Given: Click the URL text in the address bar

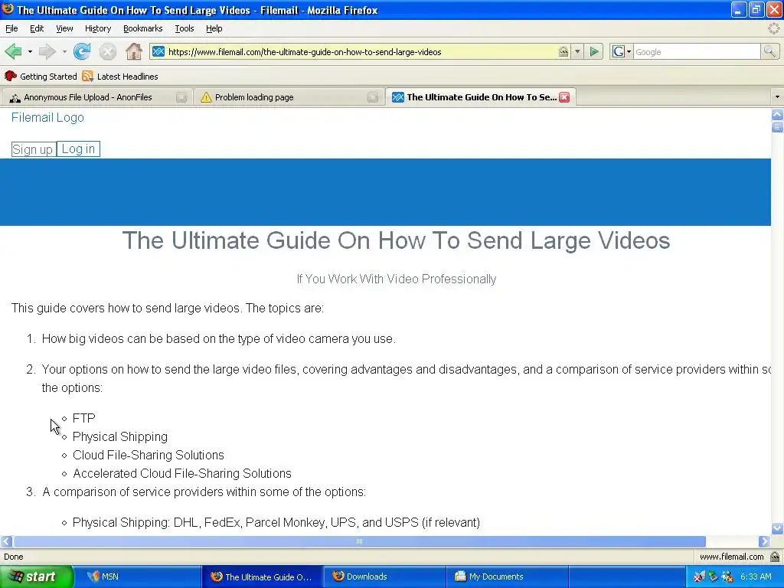Looking at the screenshot, I should coord(305,52).
